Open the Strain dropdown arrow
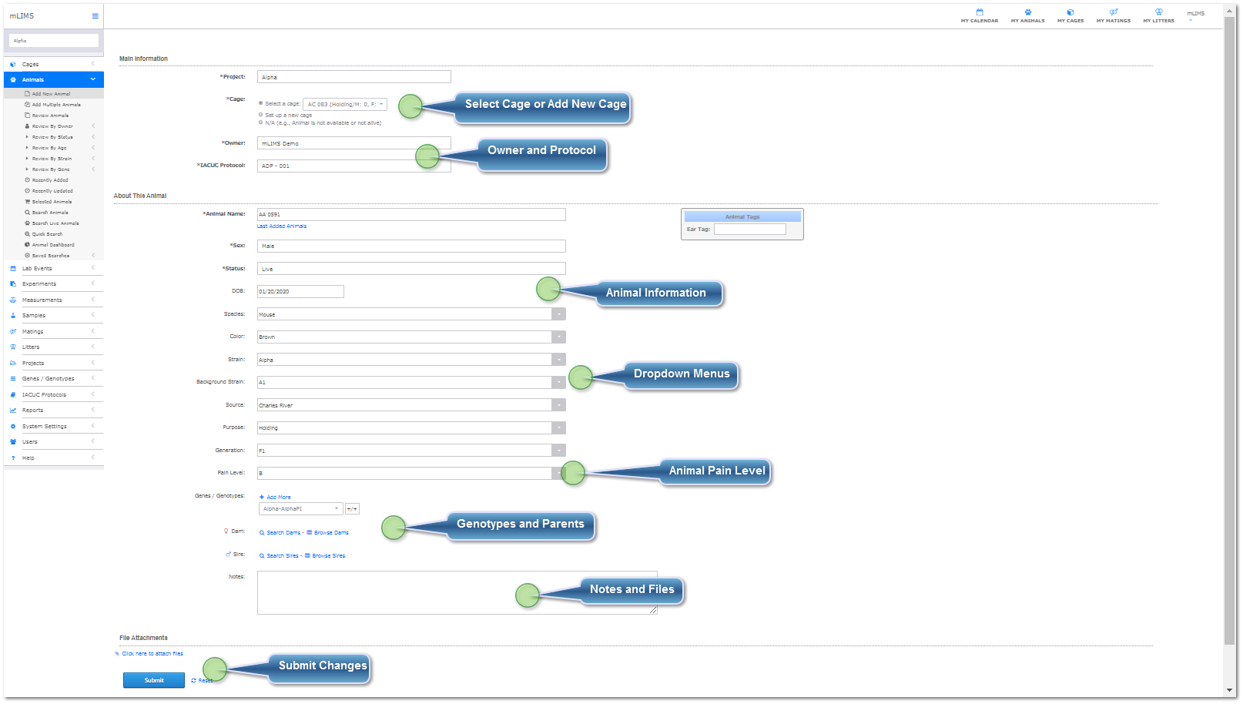The height and width of the screenshot is (704, 1243). [x=559, y=360]
